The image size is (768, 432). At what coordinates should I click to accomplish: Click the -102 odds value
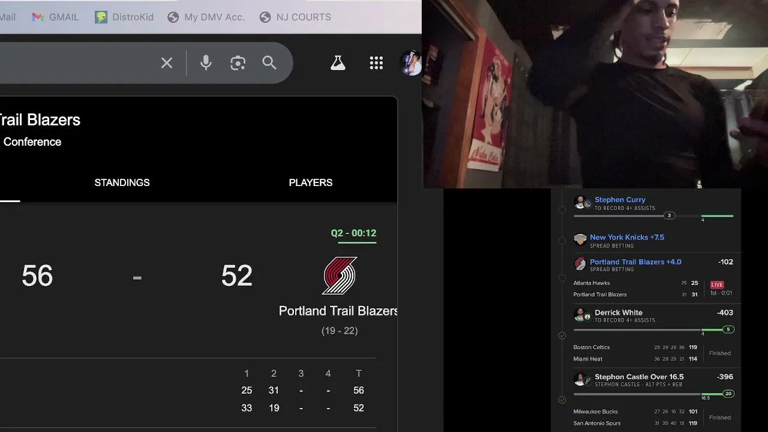725,262
